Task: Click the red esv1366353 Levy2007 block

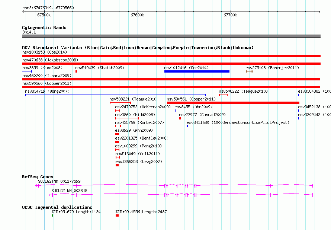Action: (117, 165)
